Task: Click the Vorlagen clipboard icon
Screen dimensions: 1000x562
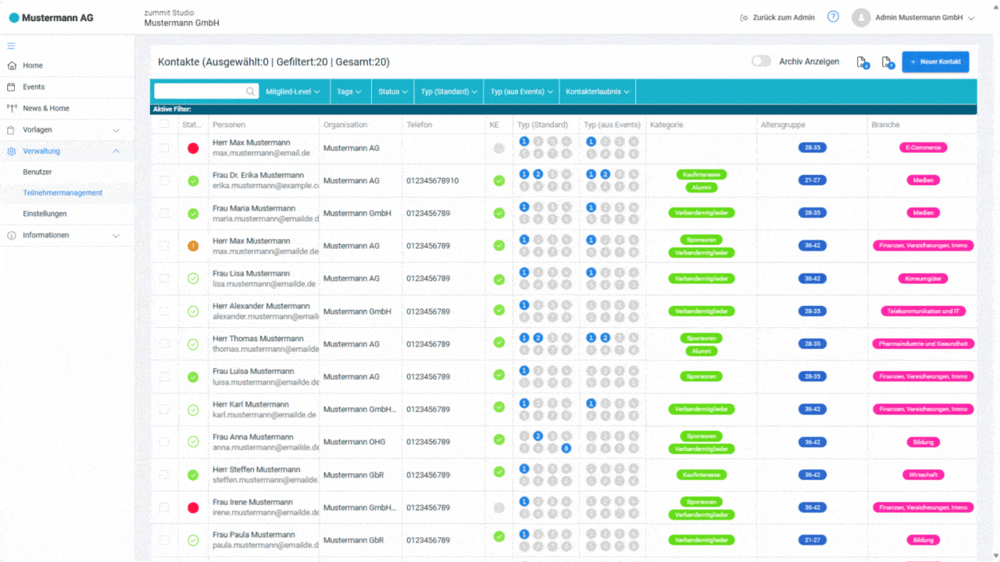Action: [x=12, y=130]
